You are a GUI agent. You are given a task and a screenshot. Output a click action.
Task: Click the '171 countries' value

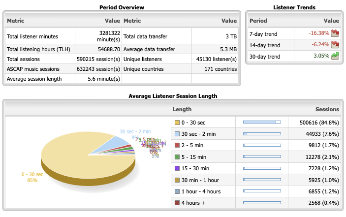tap(220, 69)
